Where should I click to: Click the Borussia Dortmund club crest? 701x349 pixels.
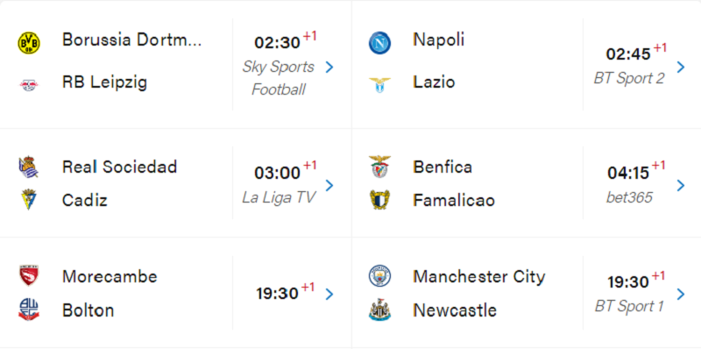point(29,43)
